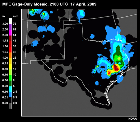Select the gray bottom legend segment
The height and width of the screenshot is (122, 140).
10,106
